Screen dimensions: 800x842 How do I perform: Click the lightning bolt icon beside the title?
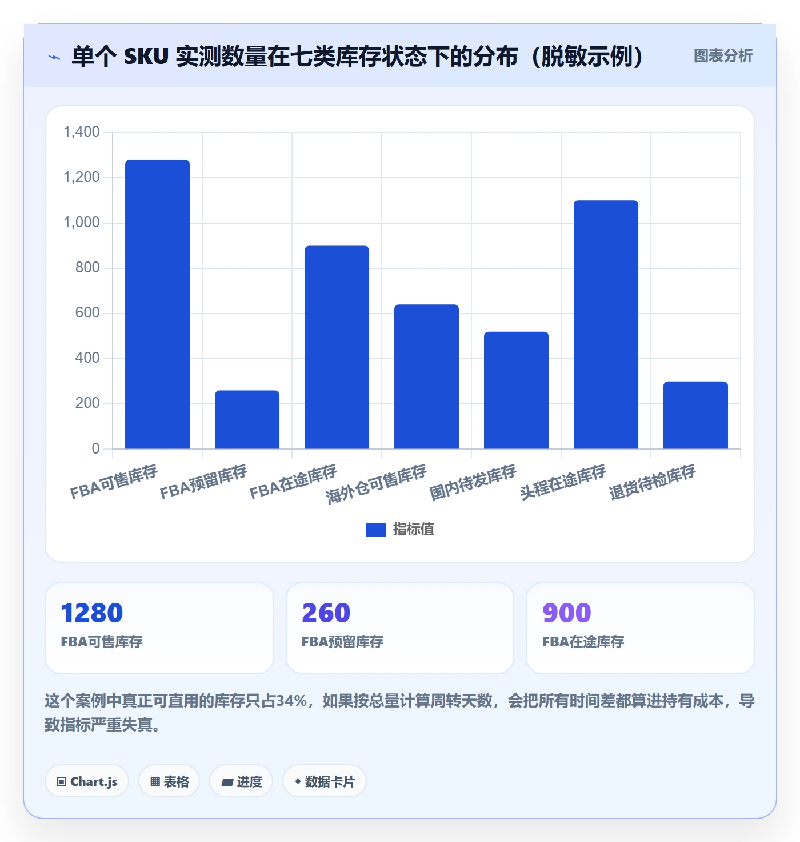pos(54,57)
